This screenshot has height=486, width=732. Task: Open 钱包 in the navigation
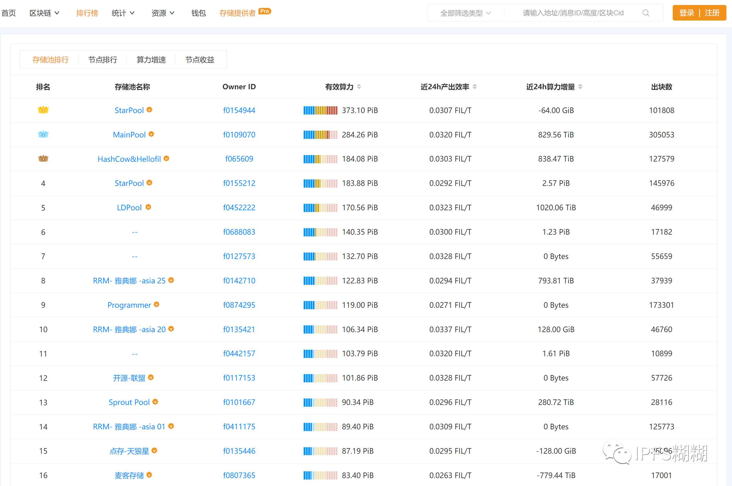pyautogui.click(x=199, y=13)
